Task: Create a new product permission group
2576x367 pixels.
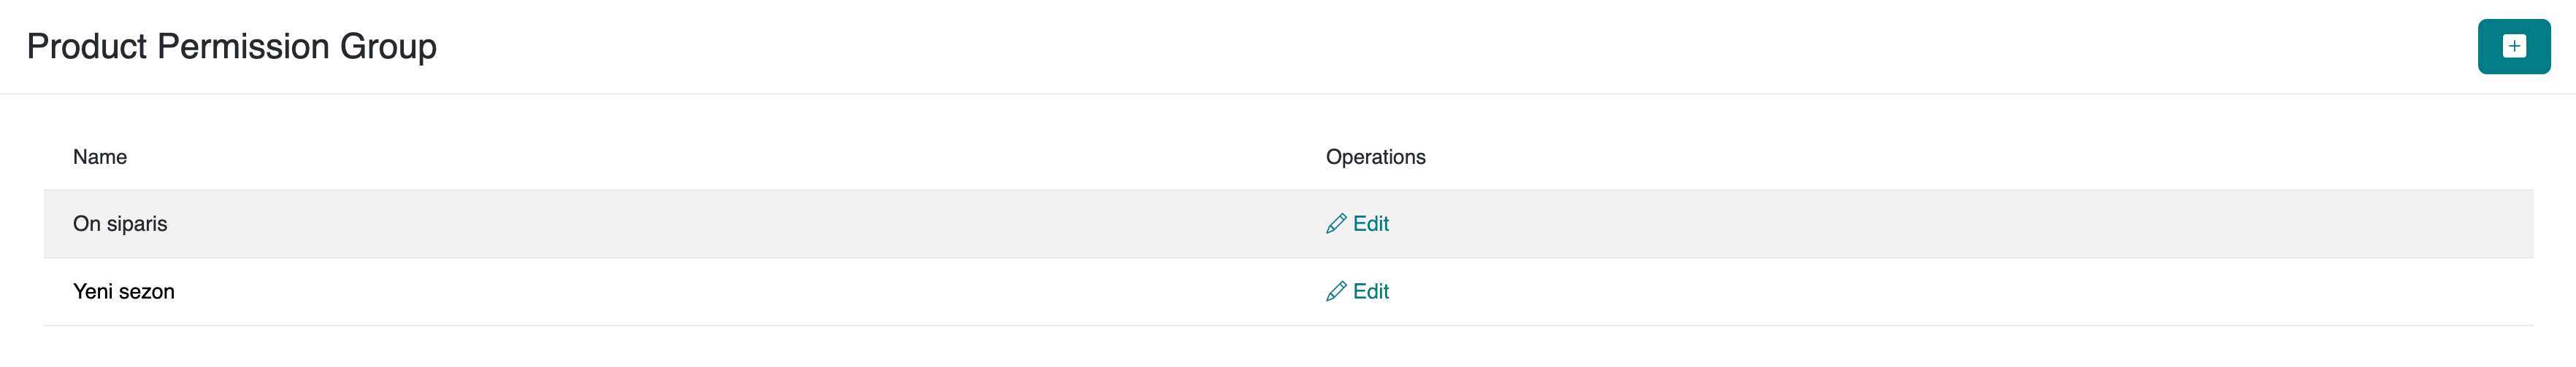Action: 2513,46
